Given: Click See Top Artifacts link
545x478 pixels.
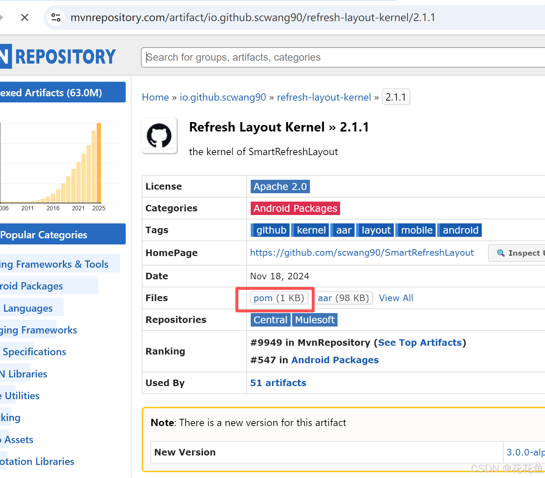Looking at the screenshot, I should [x=420, y=343].
